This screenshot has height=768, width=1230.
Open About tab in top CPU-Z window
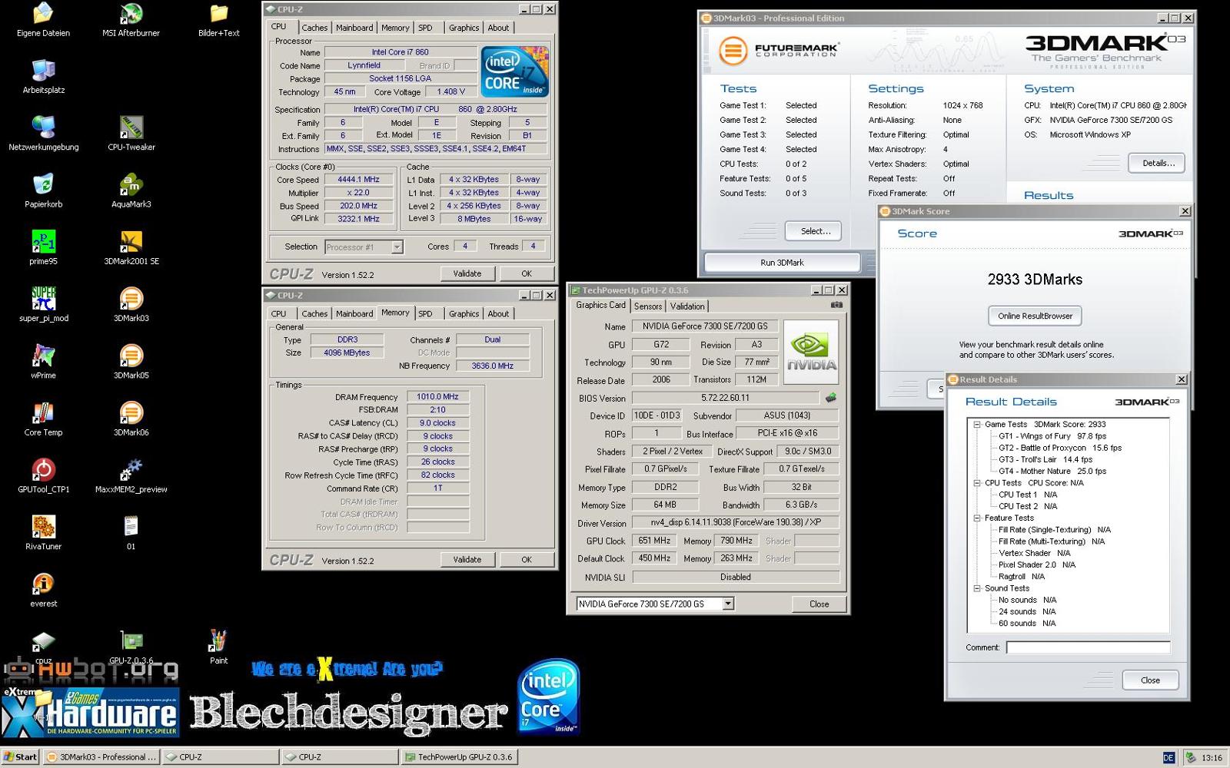click(498, 28)
